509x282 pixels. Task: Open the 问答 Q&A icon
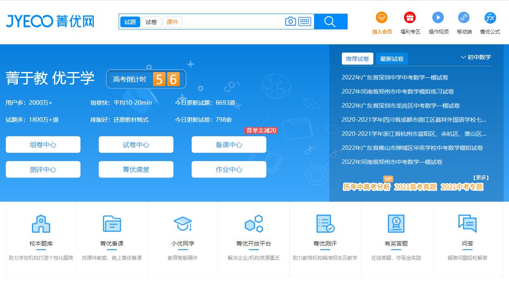point(468,224)
